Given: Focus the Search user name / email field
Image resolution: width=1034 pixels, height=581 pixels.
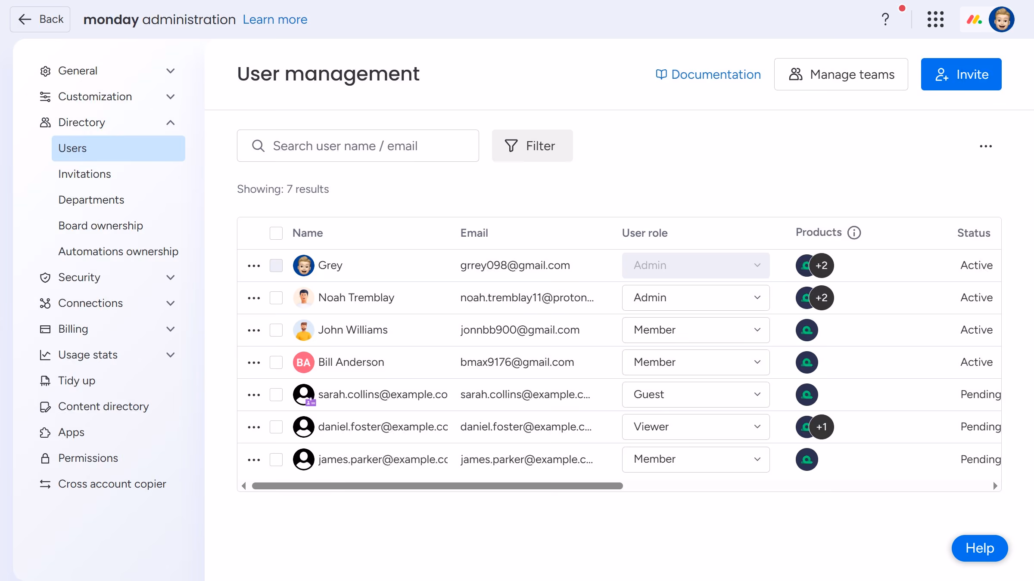Looking at the screenshot, I should point(358,146).
